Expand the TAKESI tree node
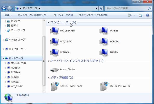 click(5, 82)
